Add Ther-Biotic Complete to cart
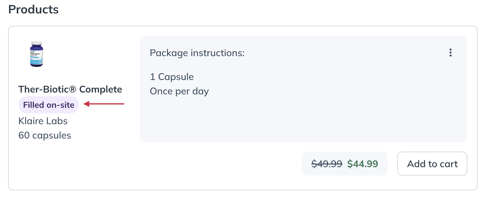This screenshot has height=197, width=485. pyautogui.click(x=432, y=164)
